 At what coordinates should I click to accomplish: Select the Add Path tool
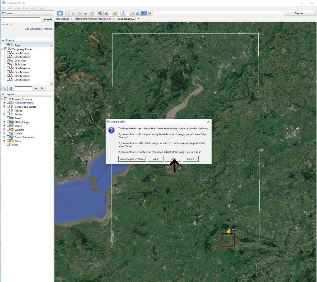click(x=80, y=13)
